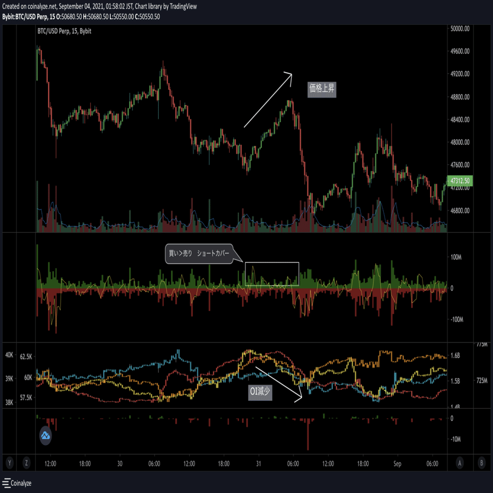493x493 pixels.
Task: Click the 38K far-left scale label
Action: (9, 402)
